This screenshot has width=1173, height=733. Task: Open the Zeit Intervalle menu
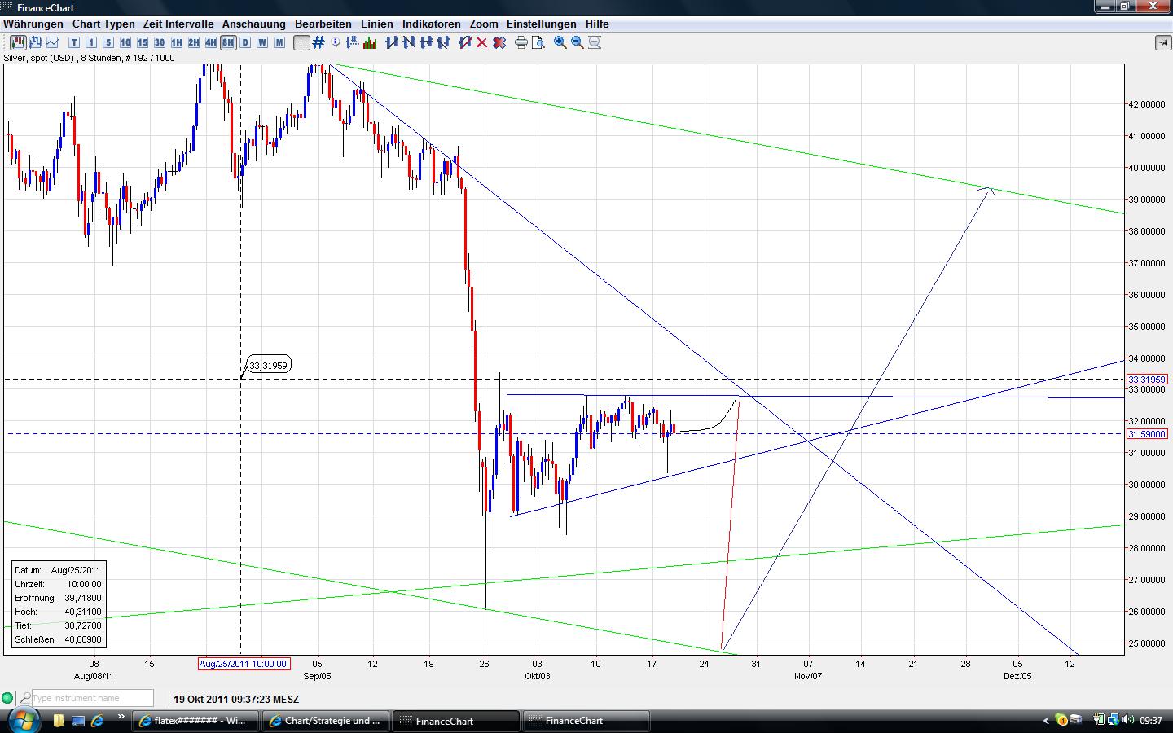(178, 24)
